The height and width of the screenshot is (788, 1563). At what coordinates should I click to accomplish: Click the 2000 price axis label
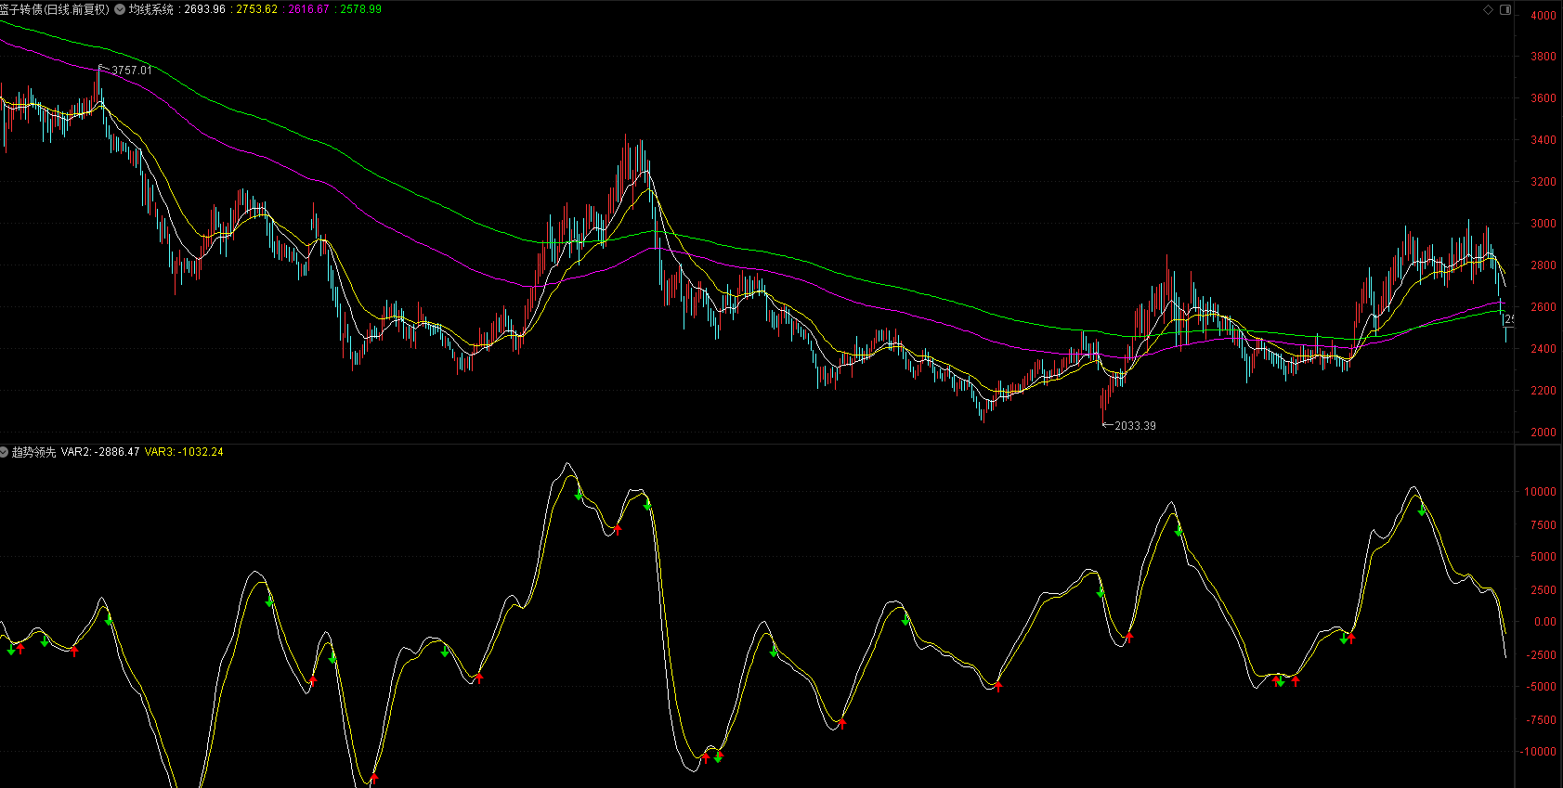tap(1543, 433)
